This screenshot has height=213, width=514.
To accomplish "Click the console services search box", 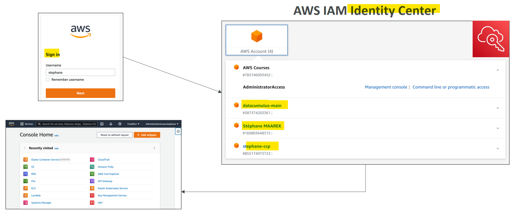I will [x=67, y=124].
